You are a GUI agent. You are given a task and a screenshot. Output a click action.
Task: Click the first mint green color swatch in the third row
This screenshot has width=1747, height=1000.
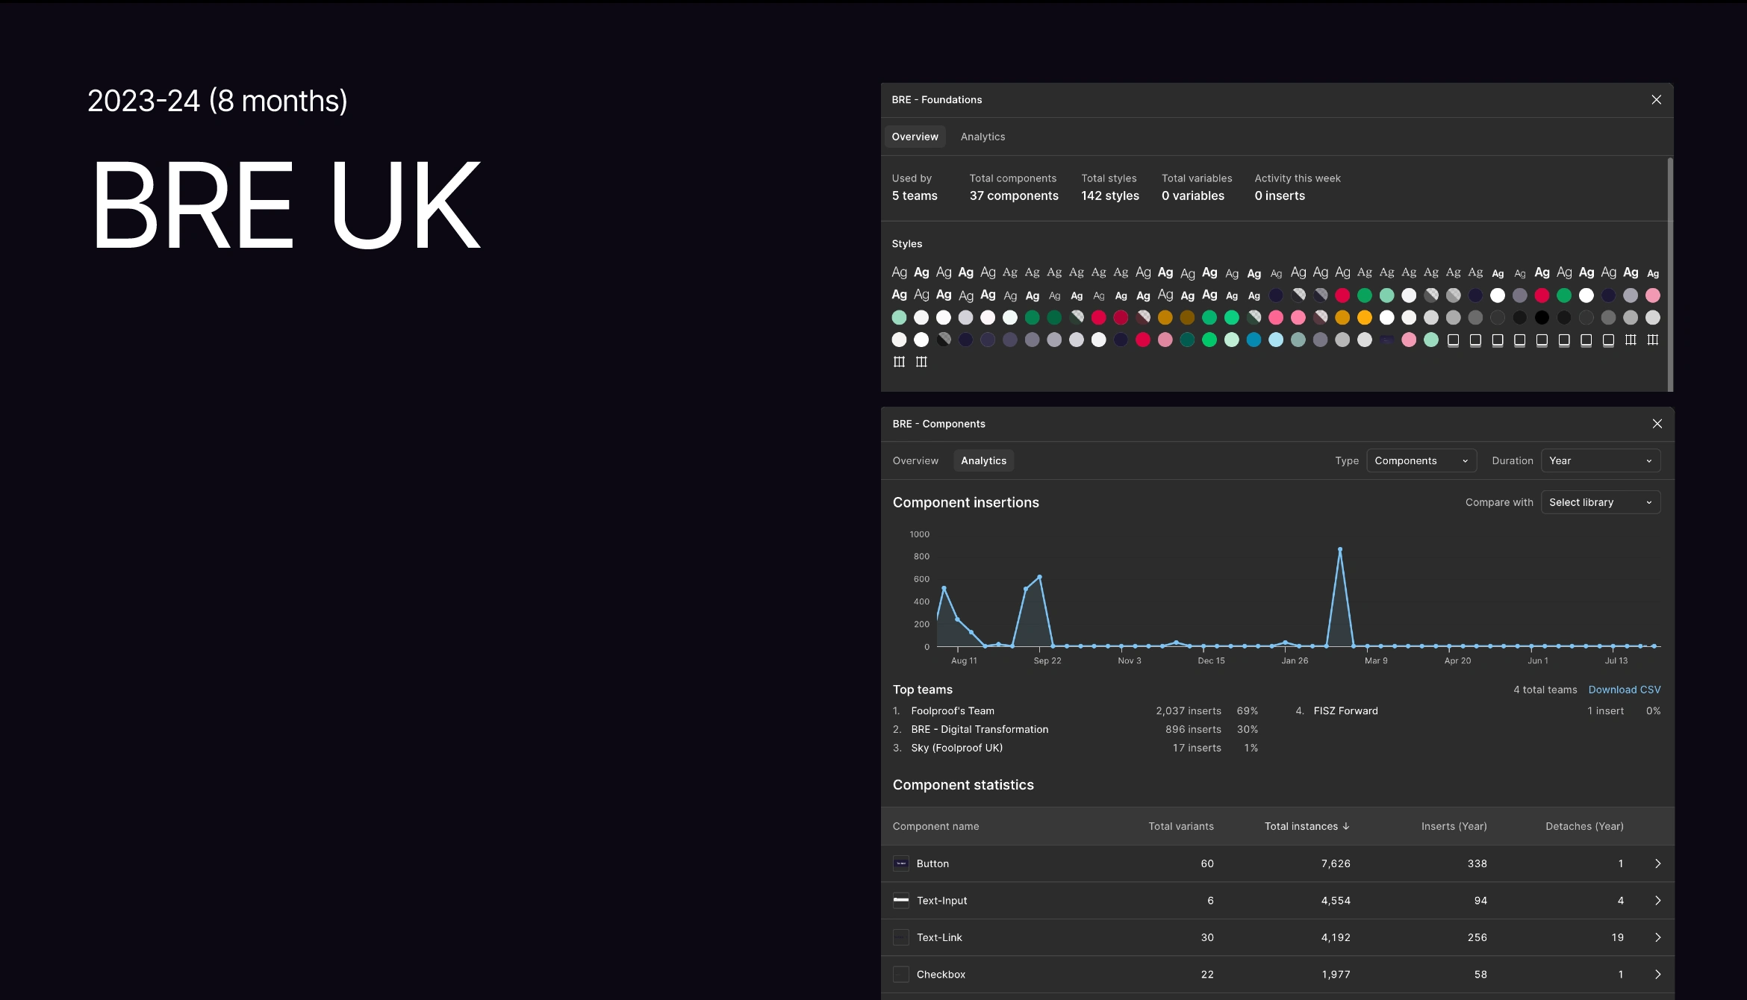pyautogui.click(x=899, y=318)
